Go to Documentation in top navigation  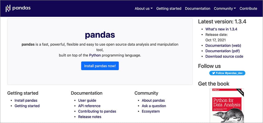[x=198, y=9]
